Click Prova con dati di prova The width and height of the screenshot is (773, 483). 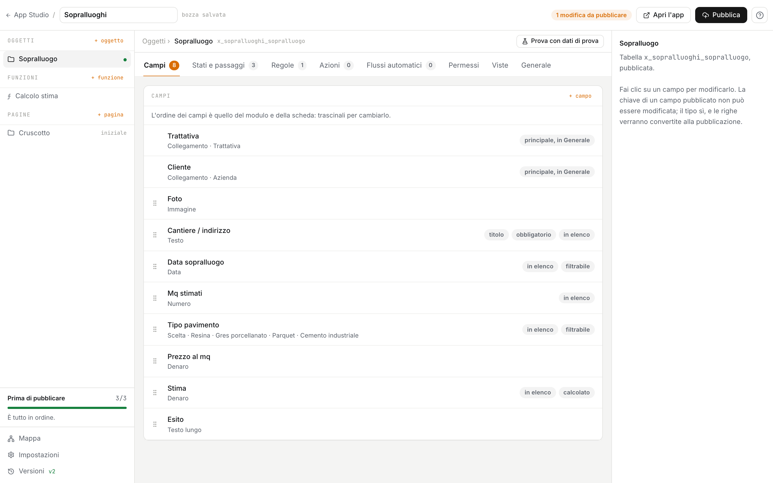(560, 41)
